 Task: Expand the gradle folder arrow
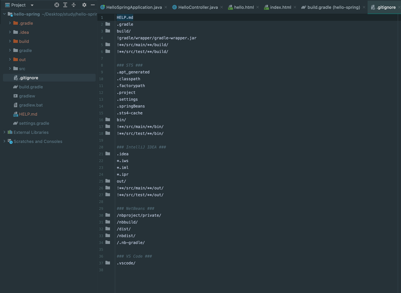[10, 51]
